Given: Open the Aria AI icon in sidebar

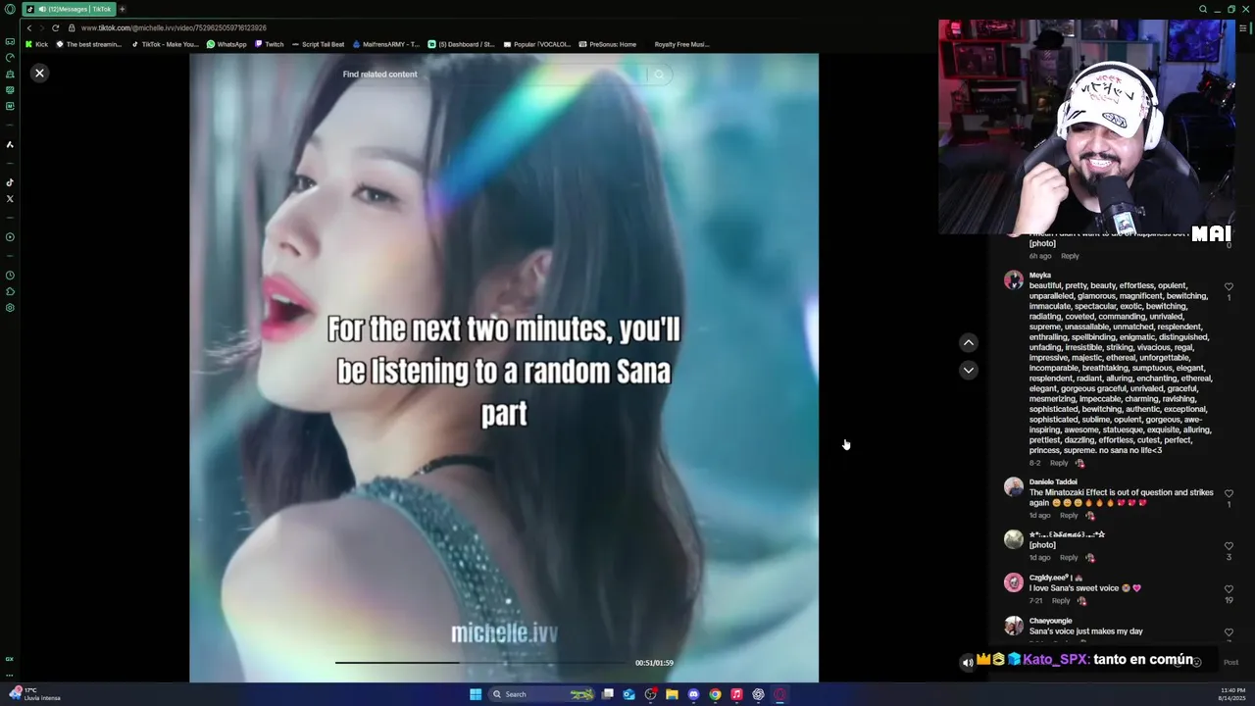Looking at the screenshot, I should [x=10, y=144].
